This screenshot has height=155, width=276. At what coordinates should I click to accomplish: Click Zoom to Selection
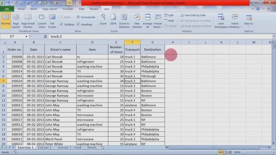click(124, 21)
